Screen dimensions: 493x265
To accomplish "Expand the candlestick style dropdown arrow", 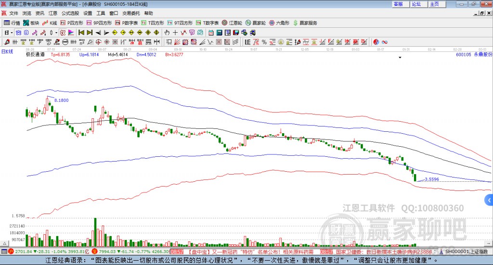I will 56,33.
